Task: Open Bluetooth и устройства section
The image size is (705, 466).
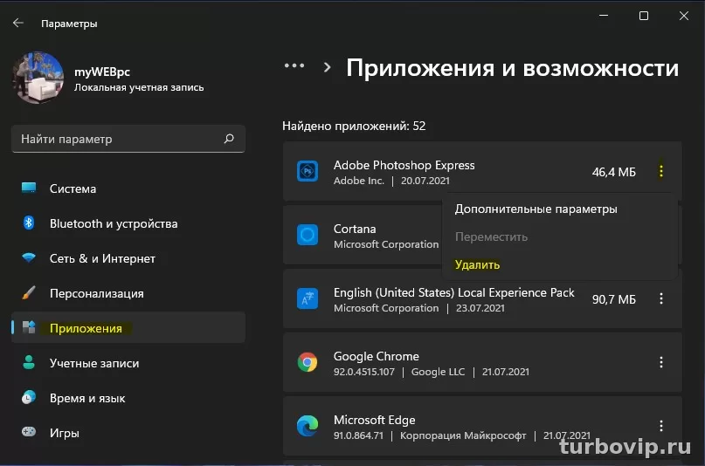Action: point(128,223)
